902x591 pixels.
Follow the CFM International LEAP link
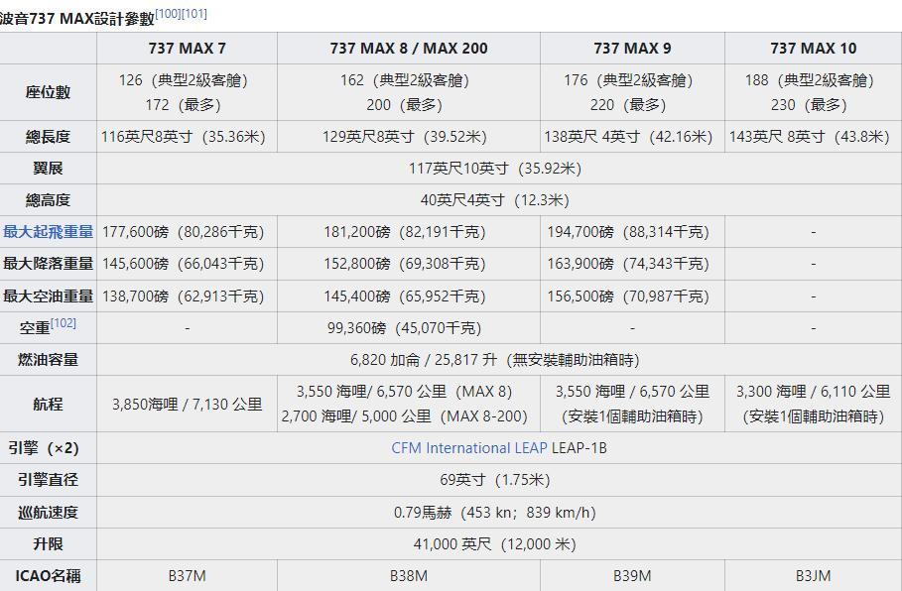pyautogui.click(x=468, y=448)
